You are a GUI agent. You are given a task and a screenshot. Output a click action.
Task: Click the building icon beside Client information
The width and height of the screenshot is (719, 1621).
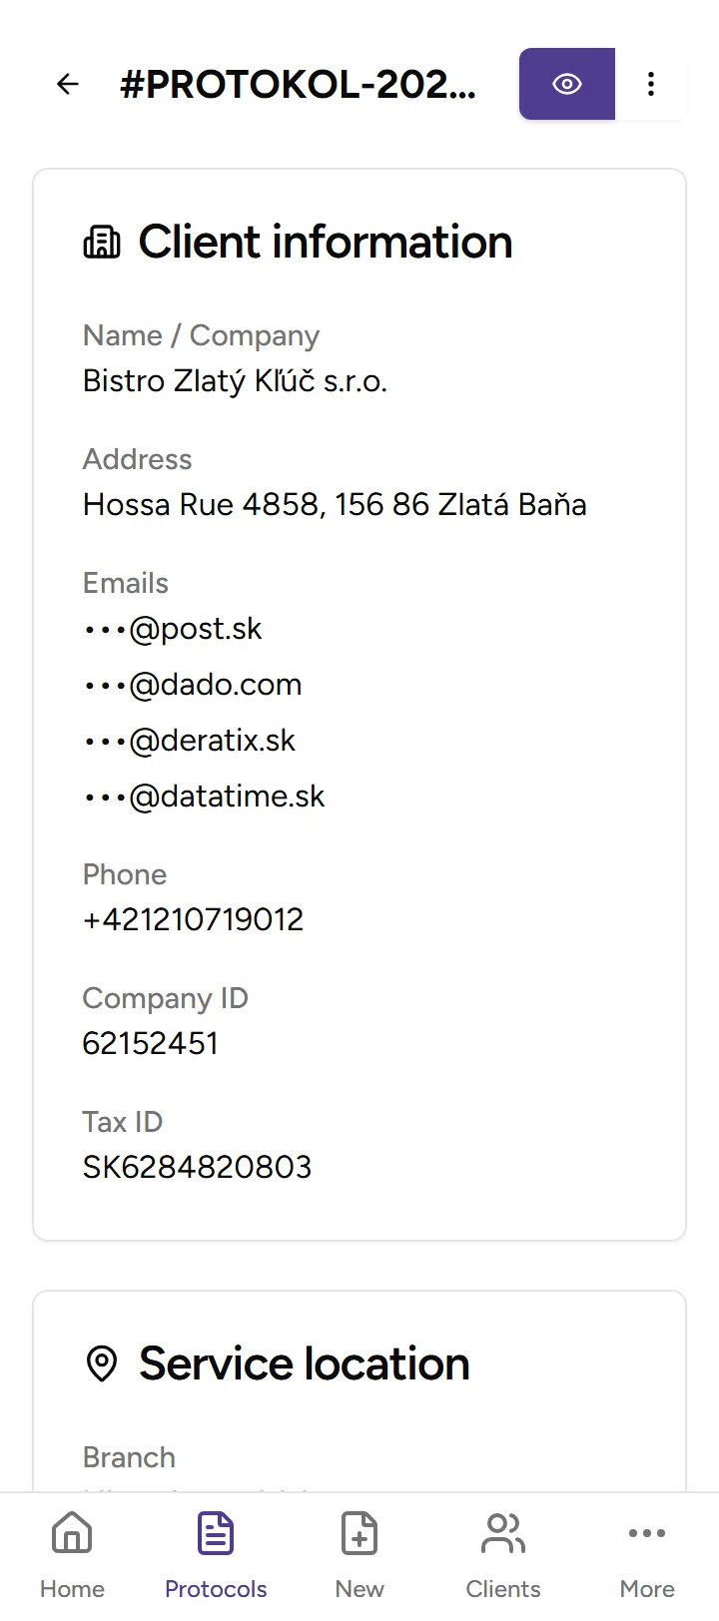[x=101, y=243]
